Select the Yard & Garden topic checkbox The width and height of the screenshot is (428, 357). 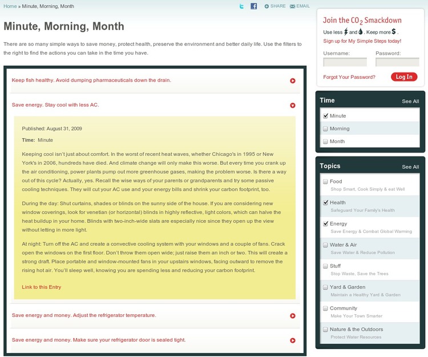pos(325,287)
